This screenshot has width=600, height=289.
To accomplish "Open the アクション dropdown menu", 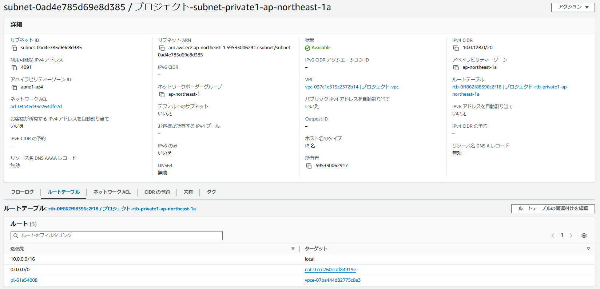I will click(573, 7).
